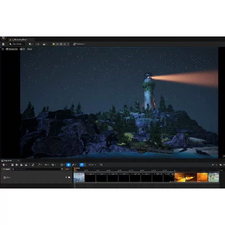225x225 pixels.
Task: Click the Eject button in the main toolbar
Action: click(x=65, y=44)
